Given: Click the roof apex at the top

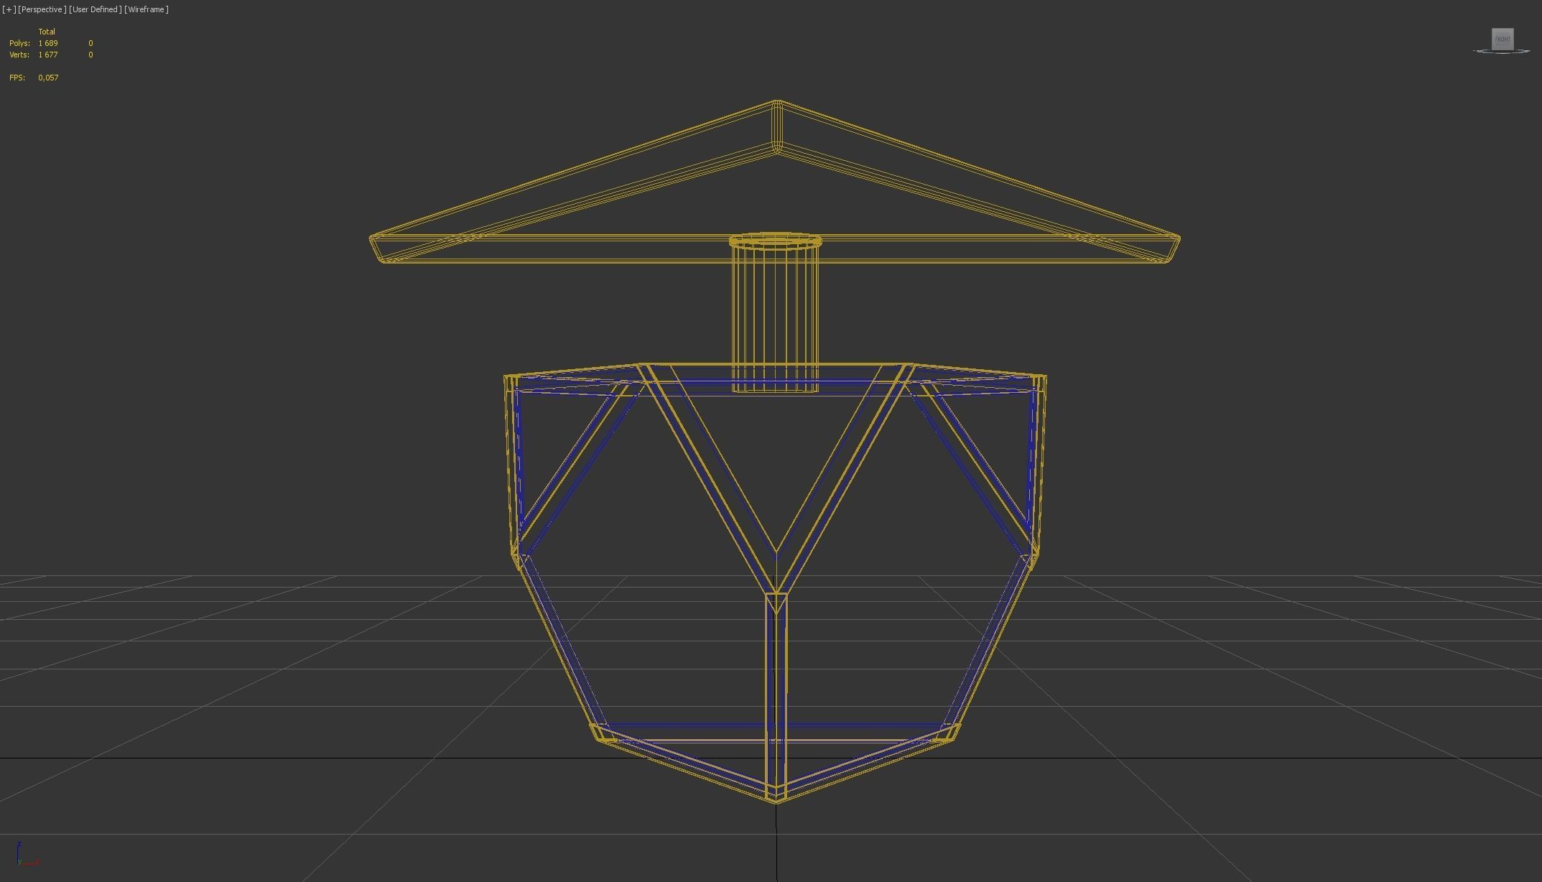Looking at the screenshot, I should pos(777,103).
